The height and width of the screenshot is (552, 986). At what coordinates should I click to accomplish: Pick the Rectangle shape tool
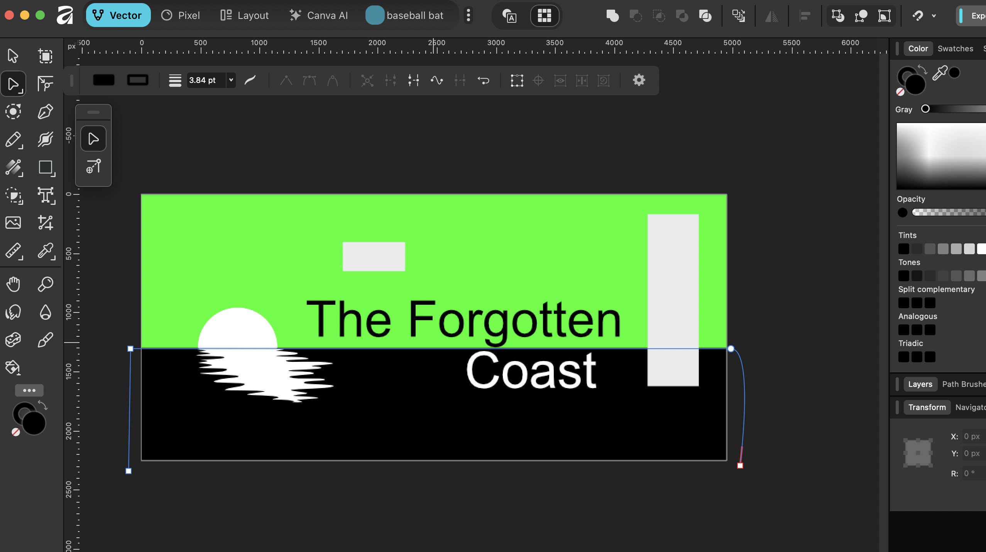click(x=46, y=168)
